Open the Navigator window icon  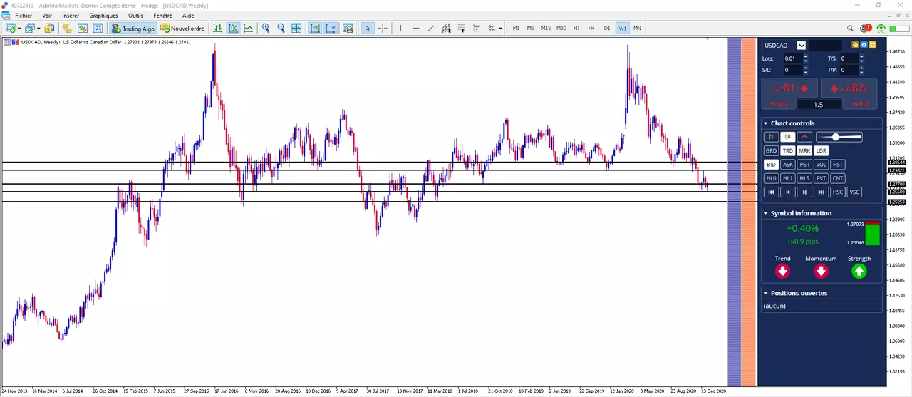(67, 29)
